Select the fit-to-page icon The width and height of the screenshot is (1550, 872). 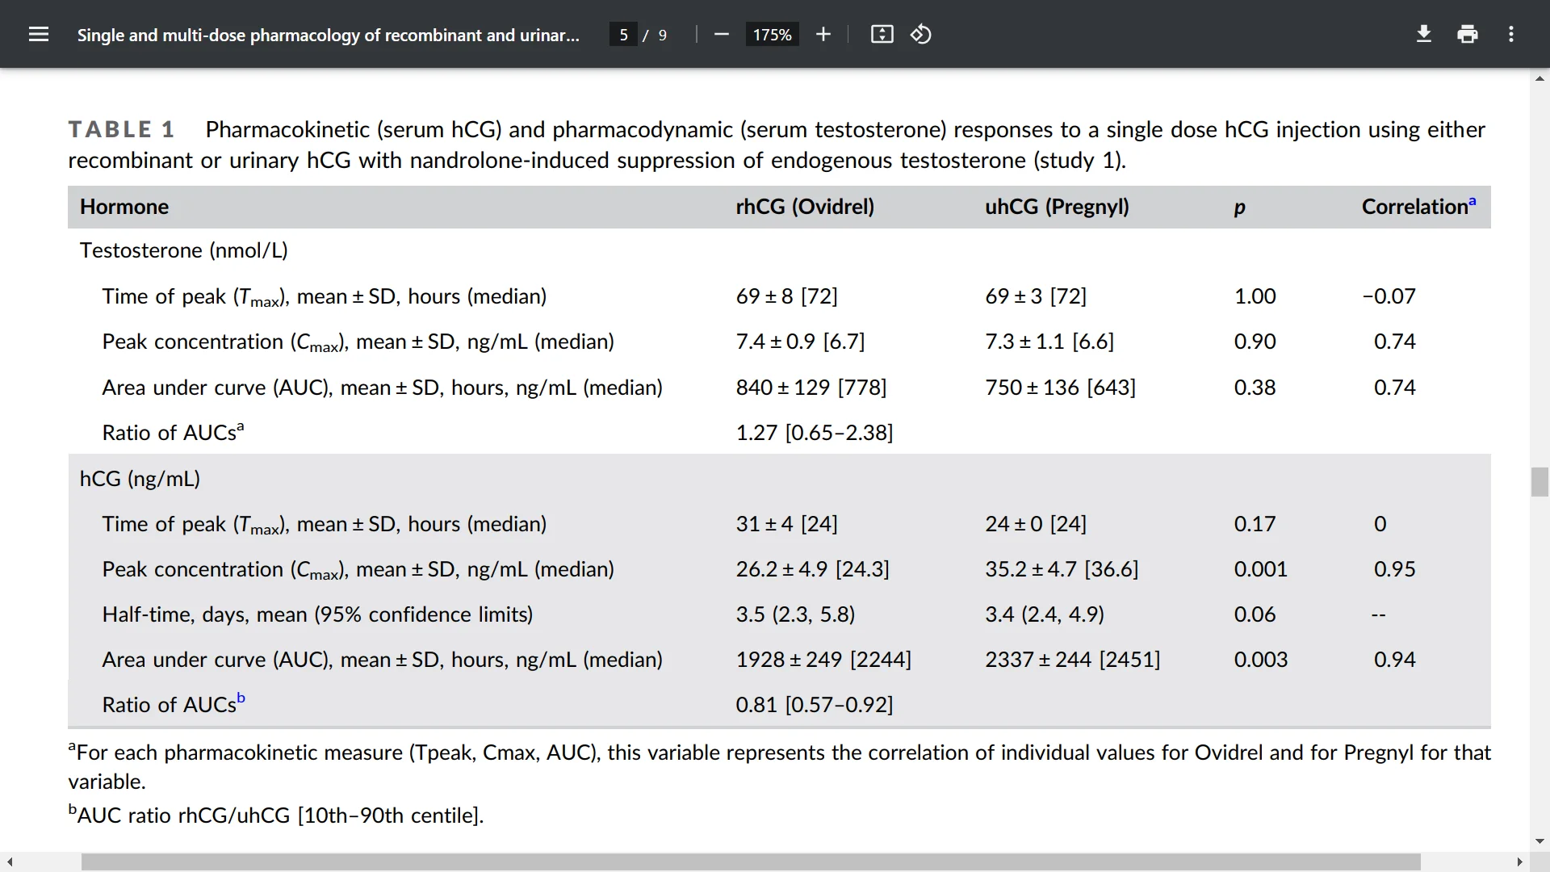(882, 34)
